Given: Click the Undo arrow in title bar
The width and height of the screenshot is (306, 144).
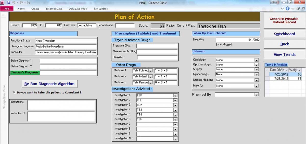Looking at the screenshot, I should 14,3.
